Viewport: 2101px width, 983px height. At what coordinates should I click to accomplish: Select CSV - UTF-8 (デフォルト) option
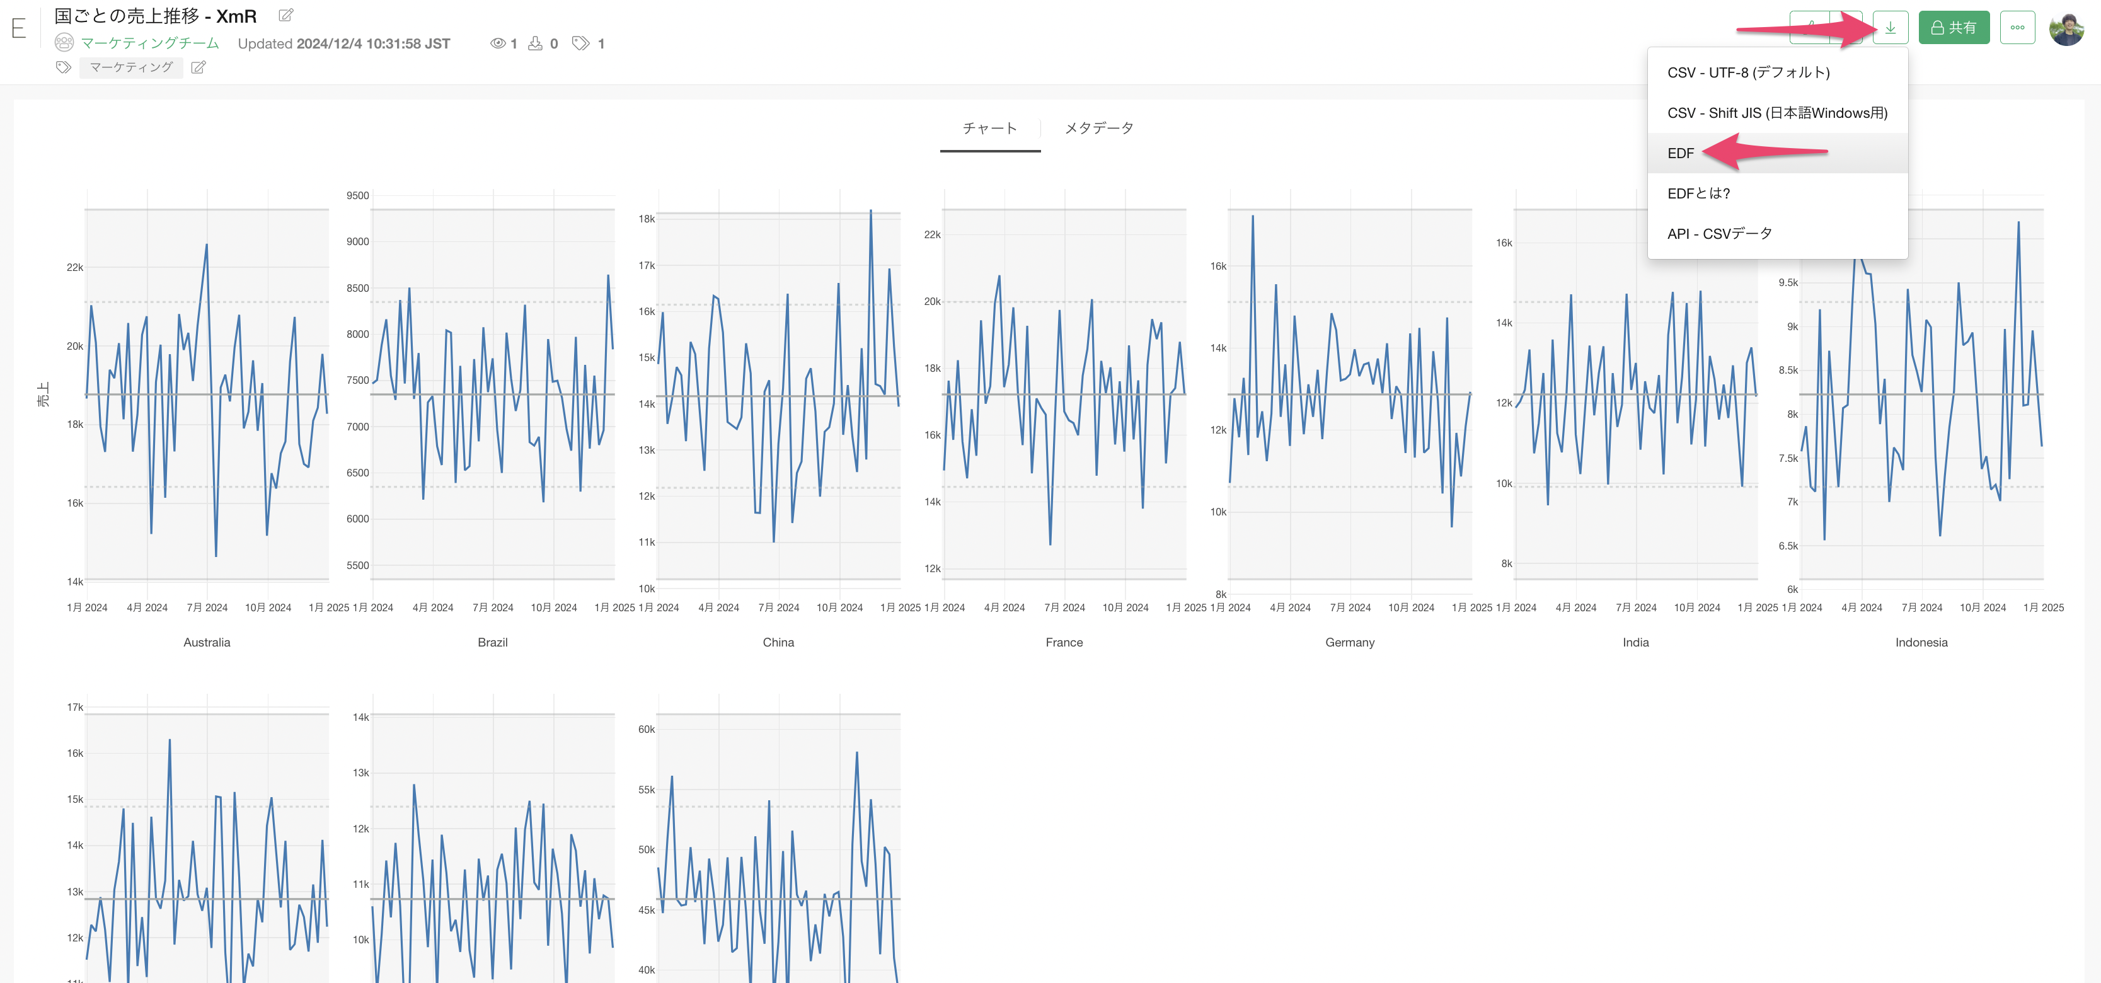pos(1748,72)
